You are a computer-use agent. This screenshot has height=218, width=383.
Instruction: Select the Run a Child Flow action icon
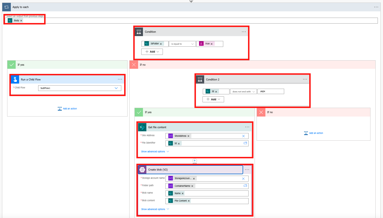15,79
